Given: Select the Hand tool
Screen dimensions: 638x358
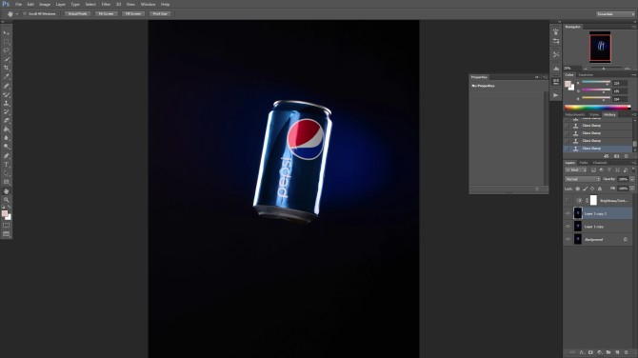Looking at the screenshot, I should pos(6,191).
